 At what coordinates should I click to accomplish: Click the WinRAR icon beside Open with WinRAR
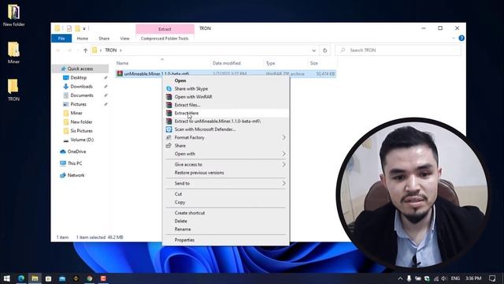169,96
